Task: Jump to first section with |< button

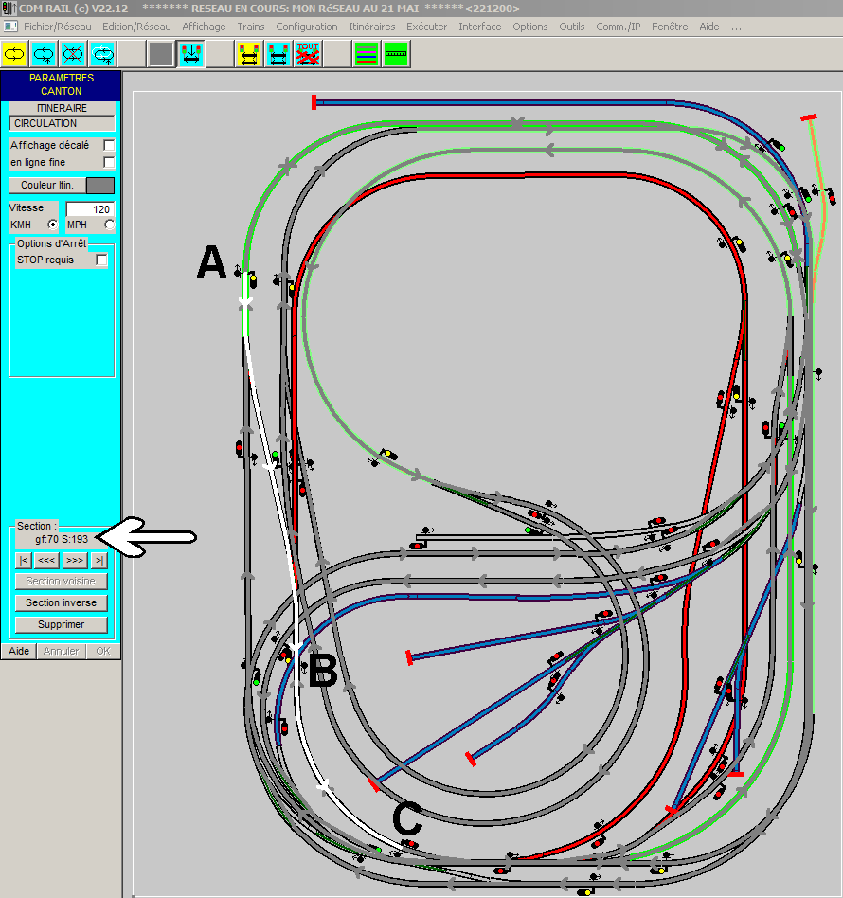Action: pyautogui.click(x=24, y=560)
